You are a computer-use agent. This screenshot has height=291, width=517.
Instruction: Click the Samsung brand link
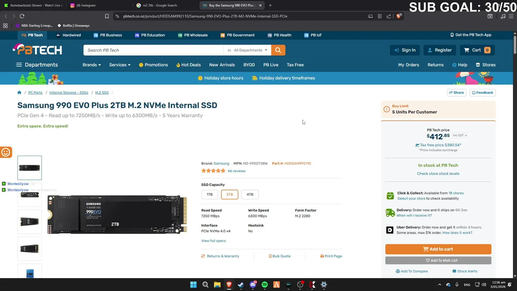click(221, 163)
